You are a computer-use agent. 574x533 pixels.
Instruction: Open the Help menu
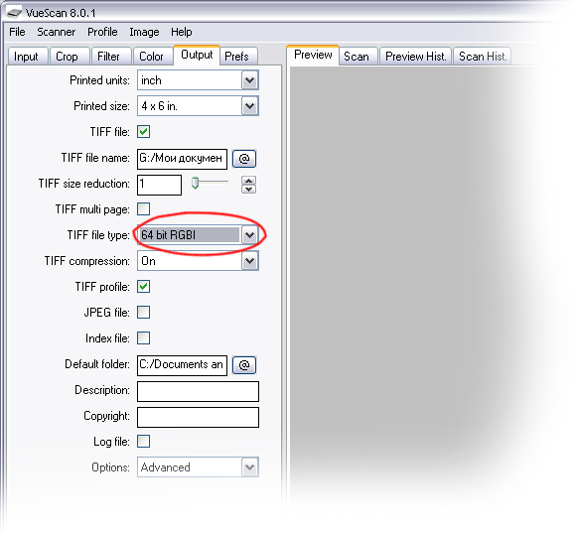[x=182, y=32]
